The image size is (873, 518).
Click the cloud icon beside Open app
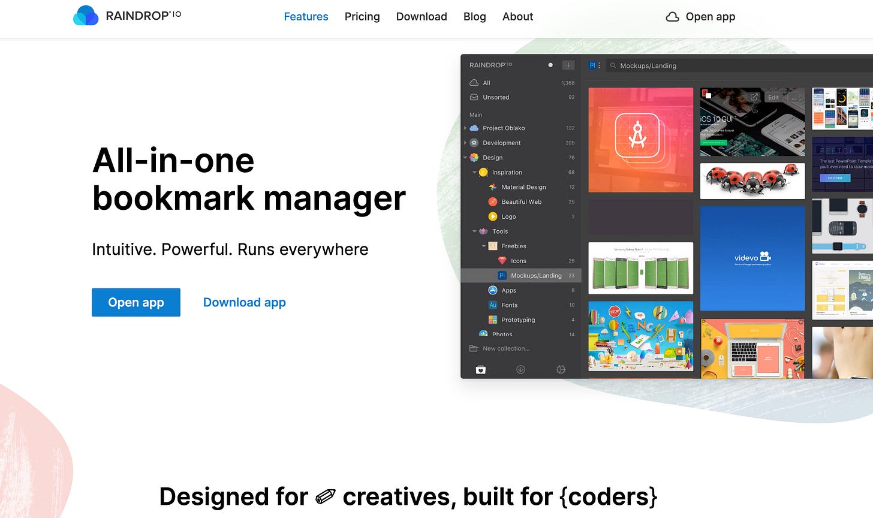point(673,17)
